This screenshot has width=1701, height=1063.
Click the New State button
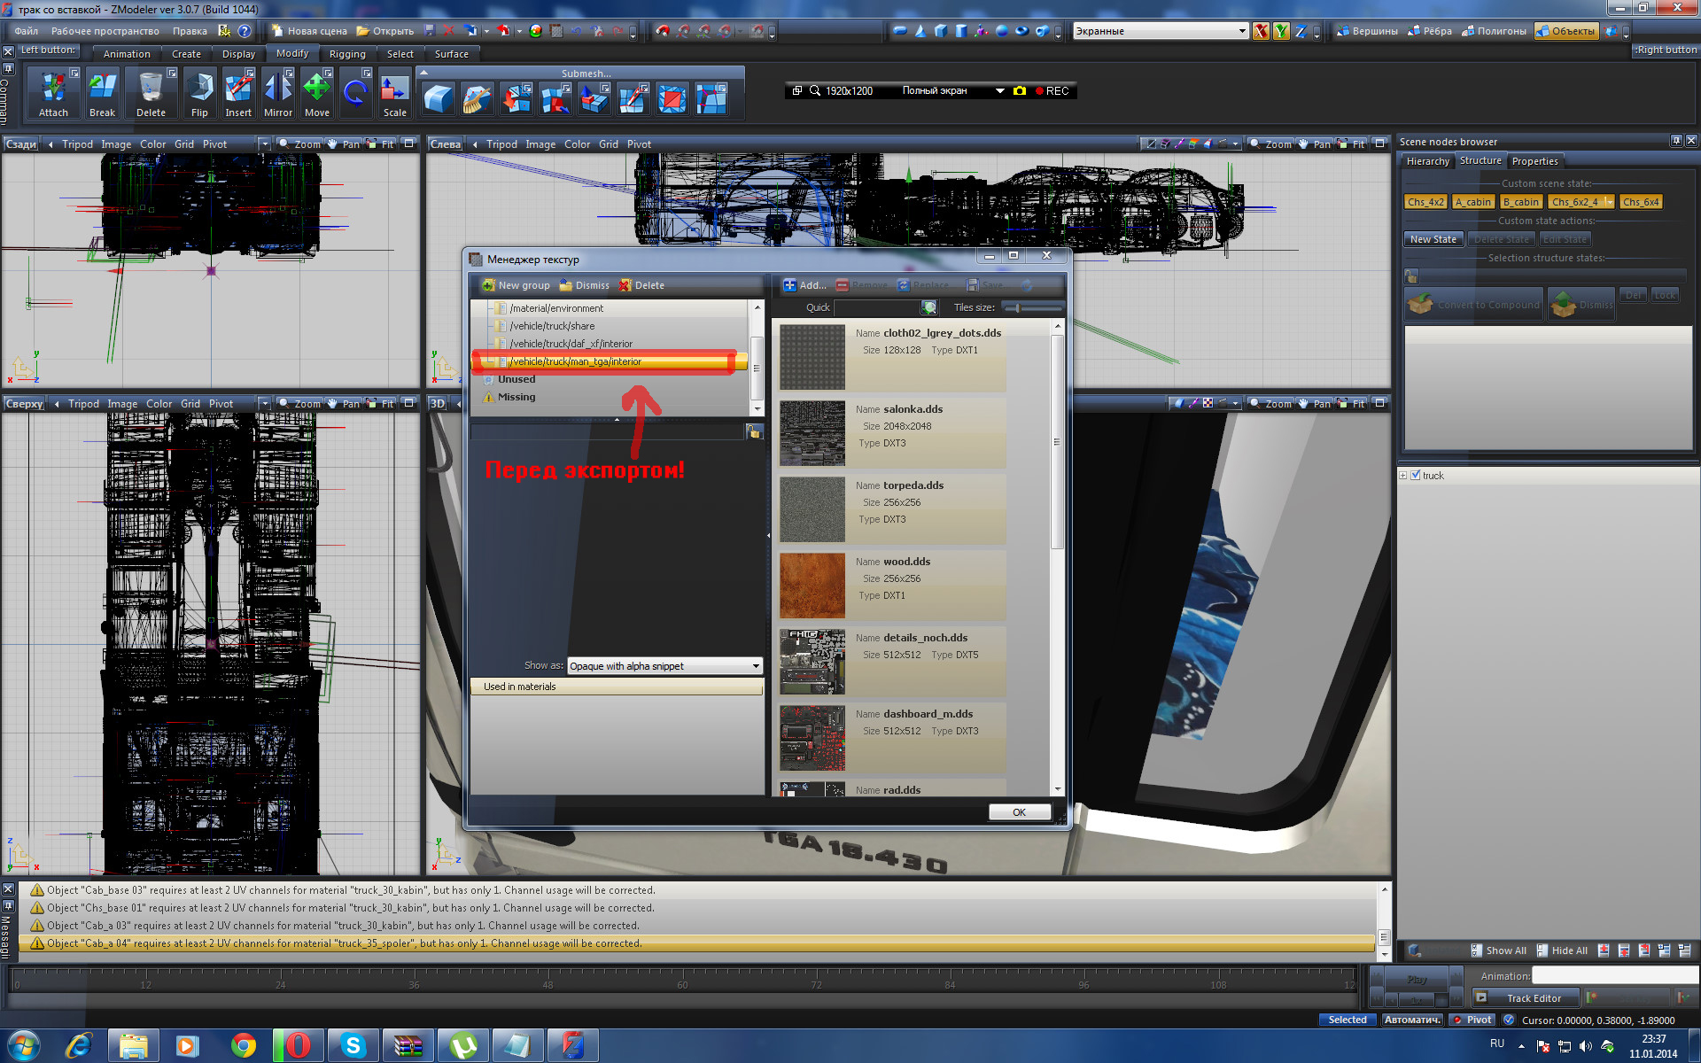click(x=1433, y=239)
